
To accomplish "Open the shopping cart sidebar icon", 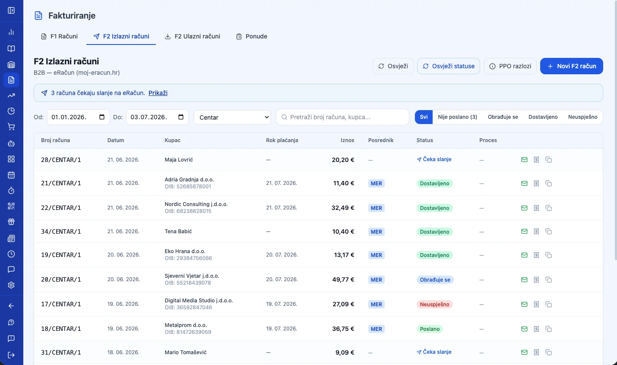I will coord(11,127).
